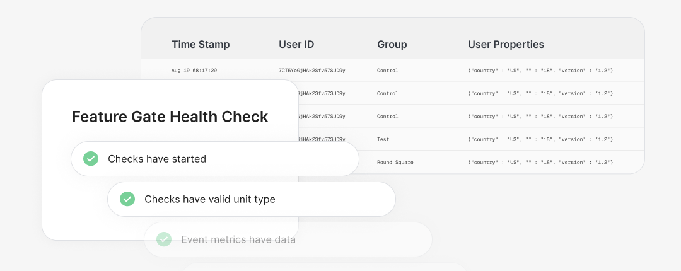The image size is (681, 271).
Task: Click the user properties in the Round Square row
Action: 540,163
